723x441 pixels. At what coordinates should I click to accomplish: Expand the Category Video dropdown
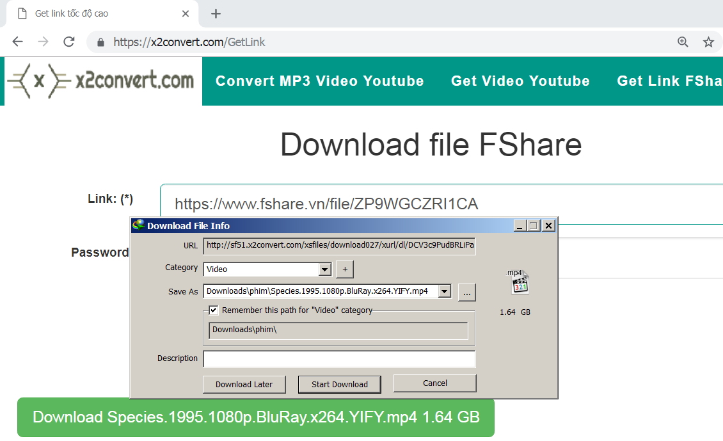(324, 269)
